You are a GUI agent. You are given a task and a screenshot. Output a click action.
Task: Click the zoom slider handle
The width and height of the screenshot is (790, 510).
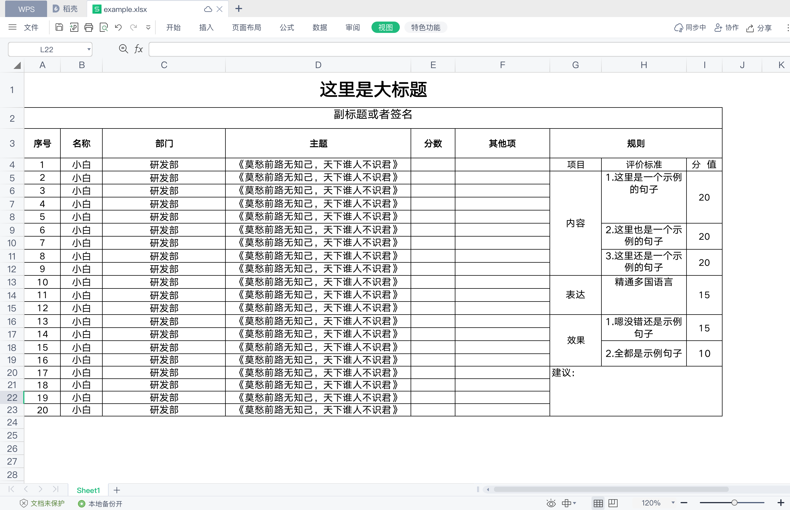pos(734,503)
